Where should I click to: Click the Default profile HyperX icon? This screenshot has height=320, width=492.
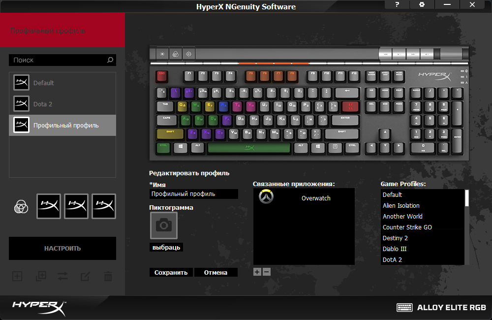tap(21, 83)
